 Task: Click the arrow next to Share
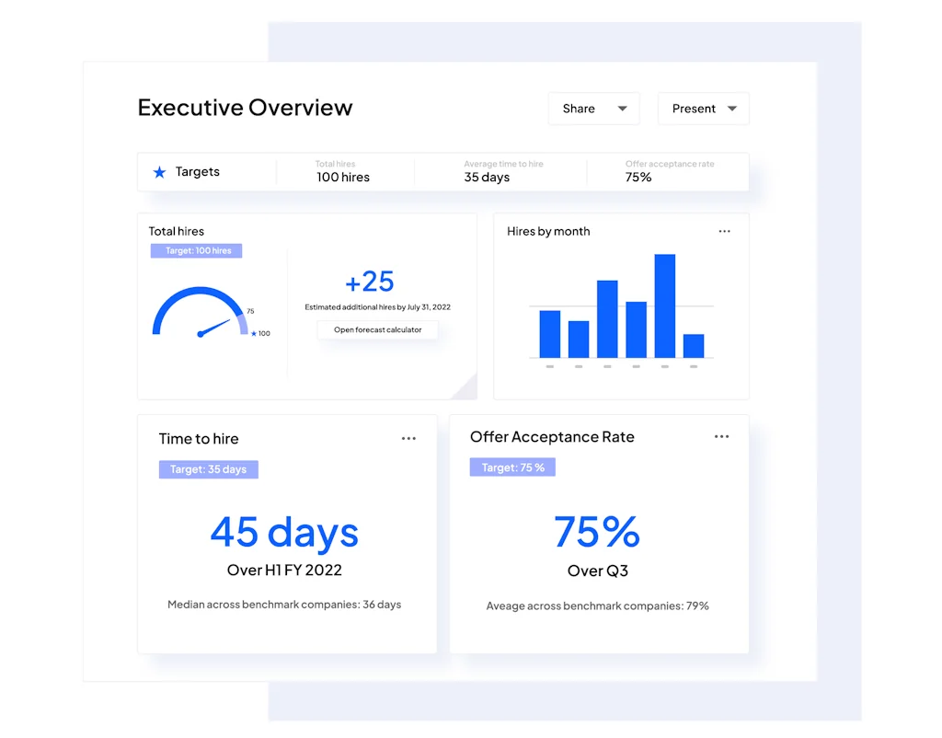pyautogui.click(x=622, y=109)
